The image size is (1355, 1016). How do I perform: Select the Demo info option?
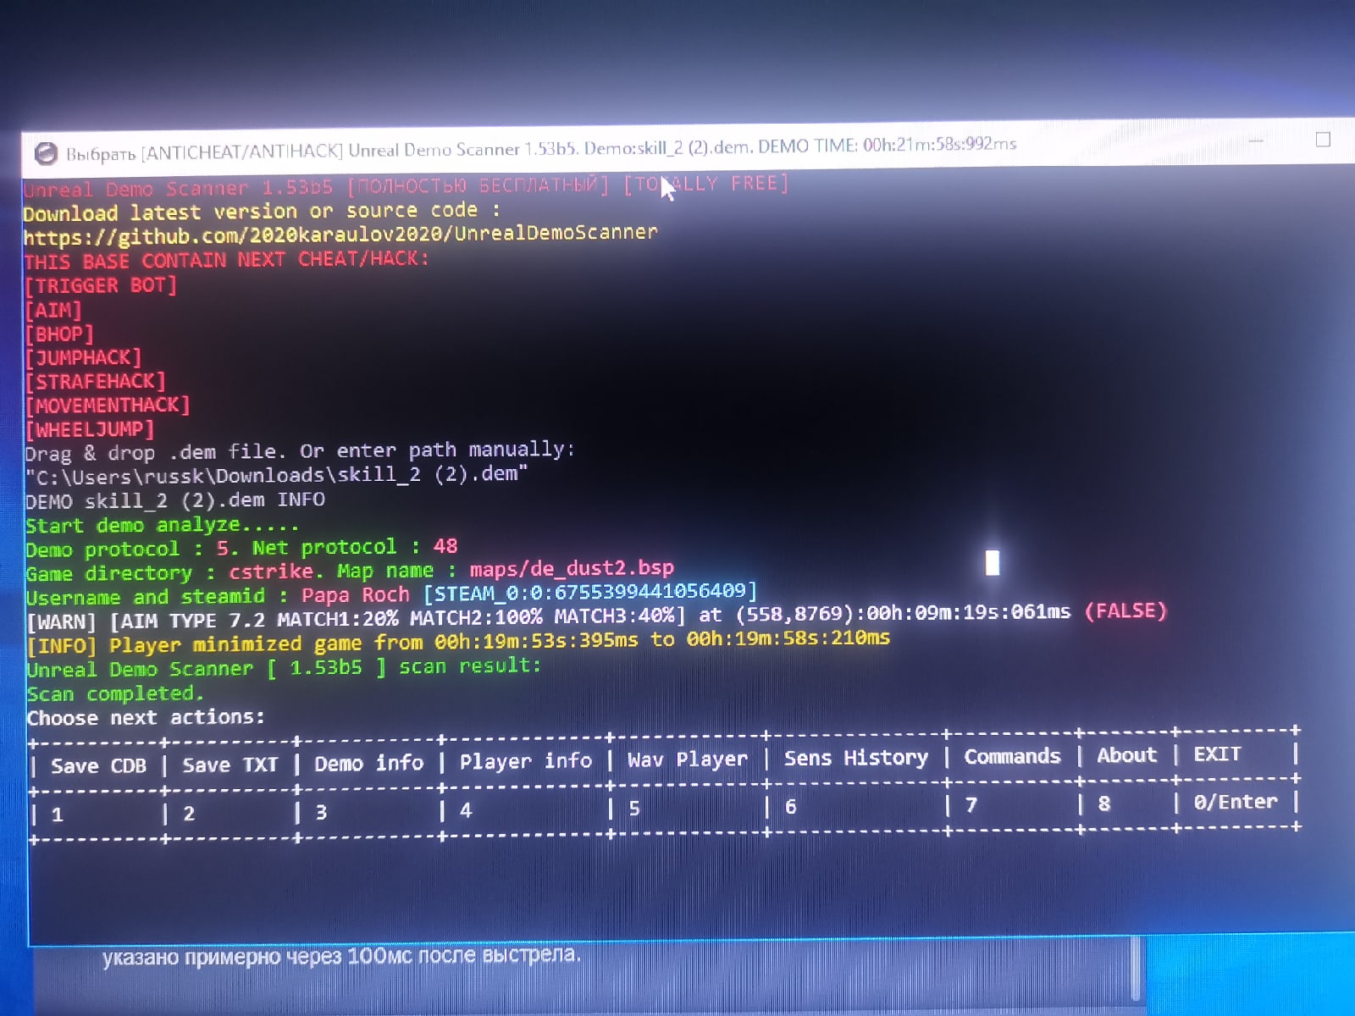(x=368, y=763)
